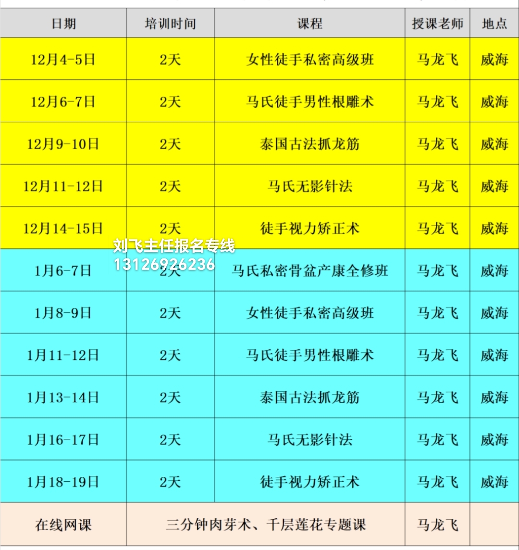
Task: Select the 12月14-15日 date cell
Action: click(x=63, y=228)
